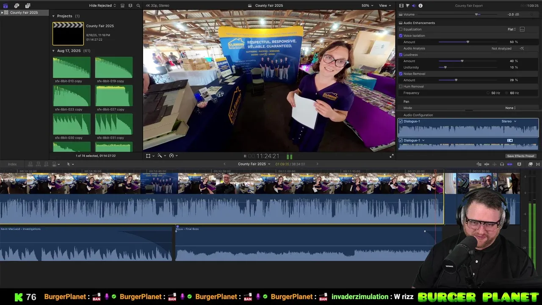This screenshot has height=305, width=542.
Task: Uncheck the Loudness checkbox
Action: coord(401,55)
